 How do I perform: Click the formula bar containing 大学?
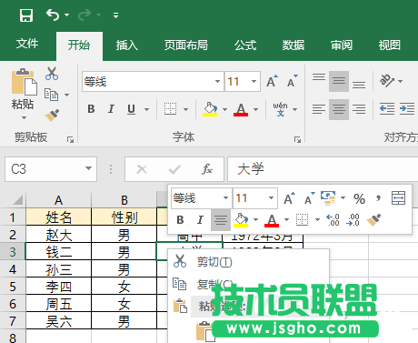[x=323, y=169]
